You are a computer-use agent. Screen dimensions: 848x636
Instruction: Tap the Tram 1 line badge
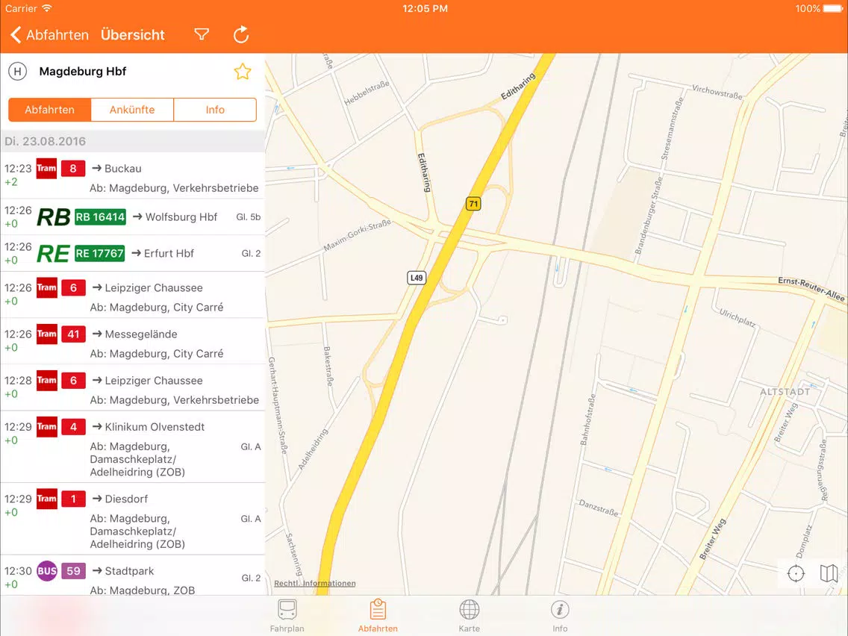pos(73,499)
